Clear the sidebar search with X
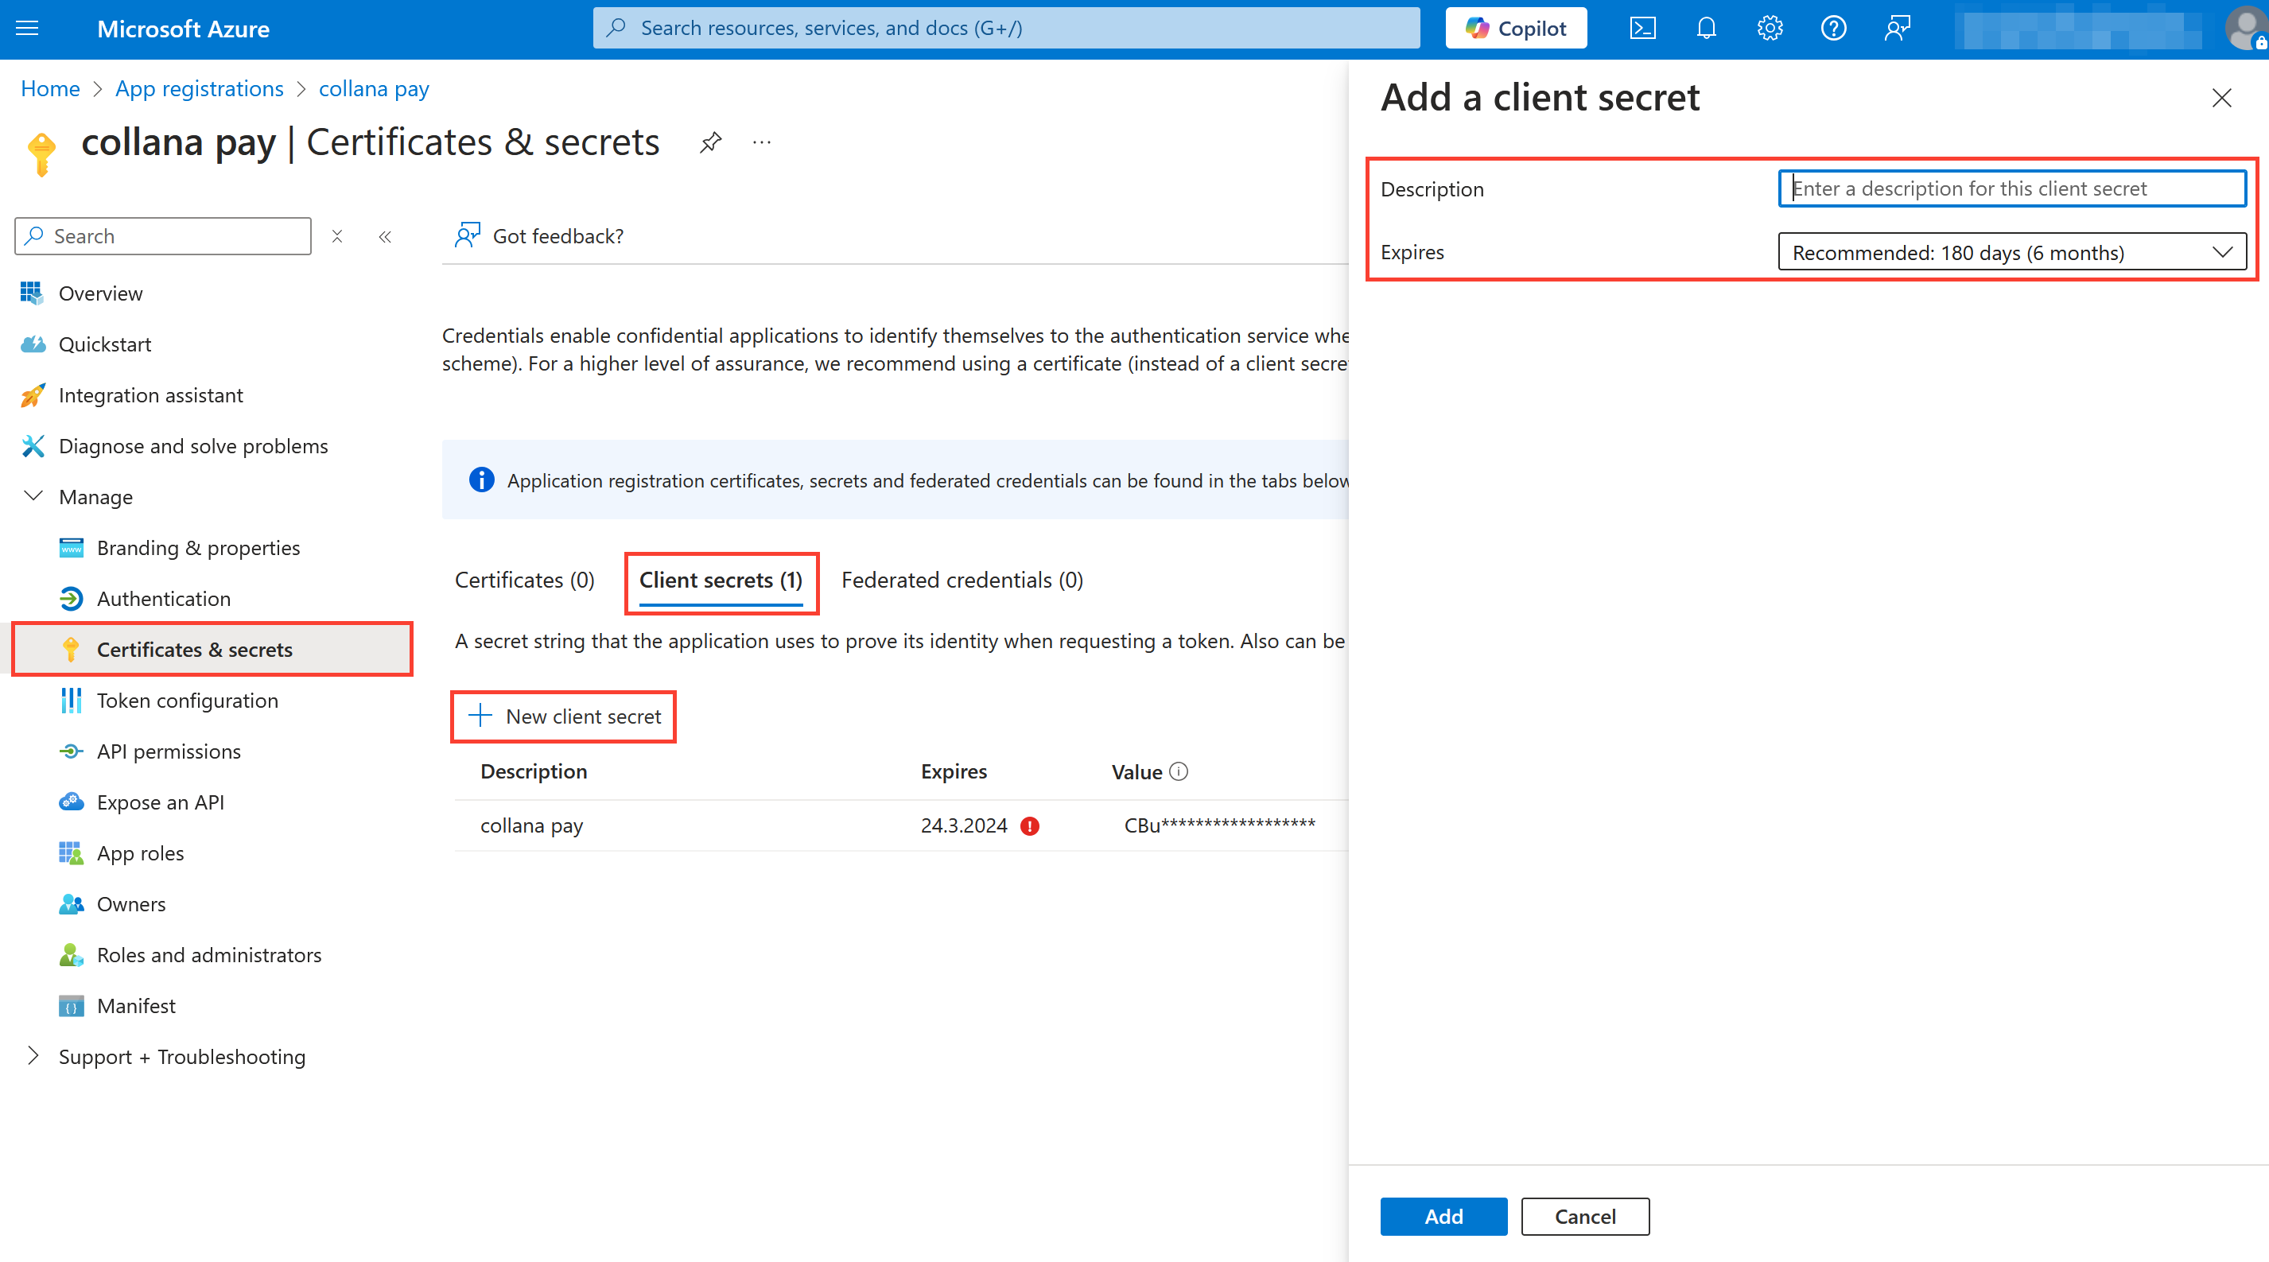 [x=337, y=236]
